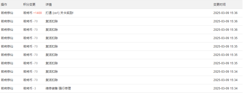243x93 pixels.
Task: Click the 15:34 timestamp of the row above 维修装备
Action: pos(225,80)
